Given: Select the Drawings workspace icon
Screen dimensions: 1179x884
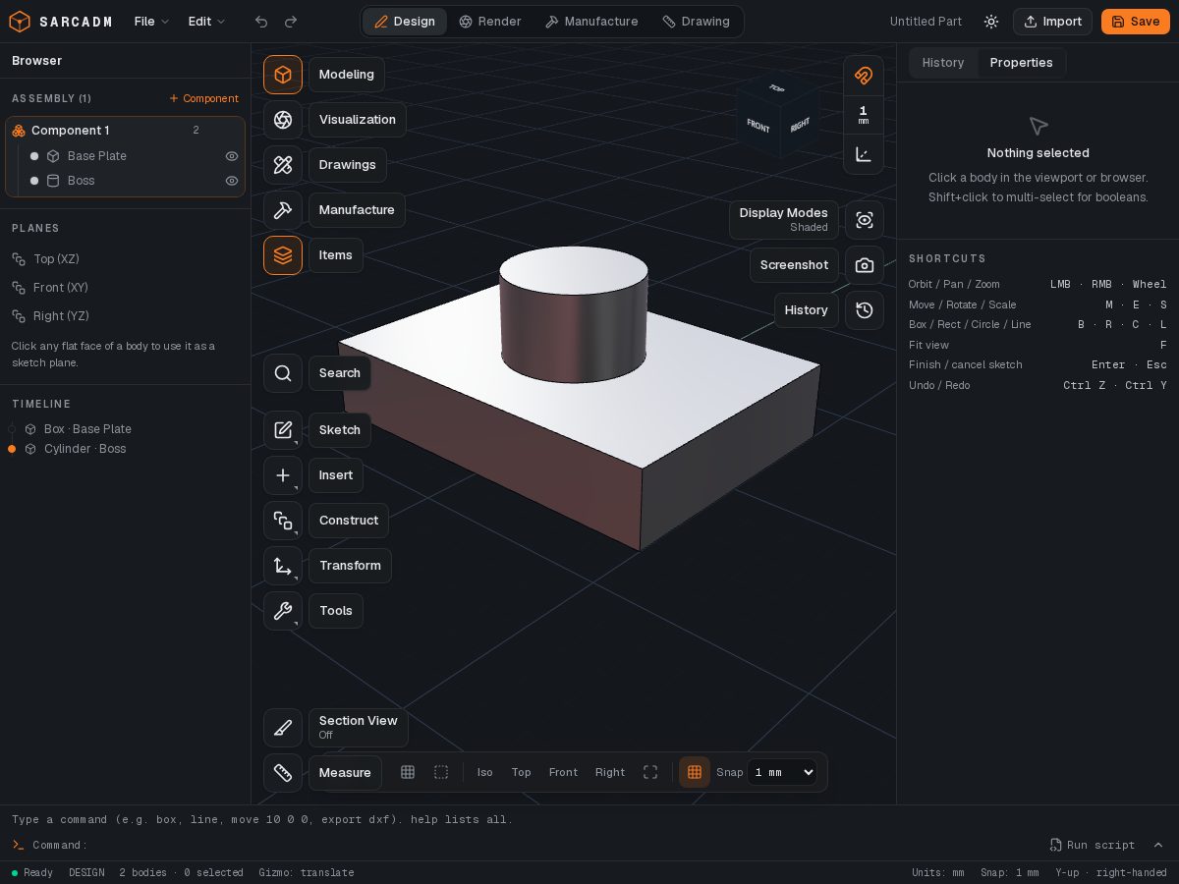Looking at the screenshot, I should point(283,165).
